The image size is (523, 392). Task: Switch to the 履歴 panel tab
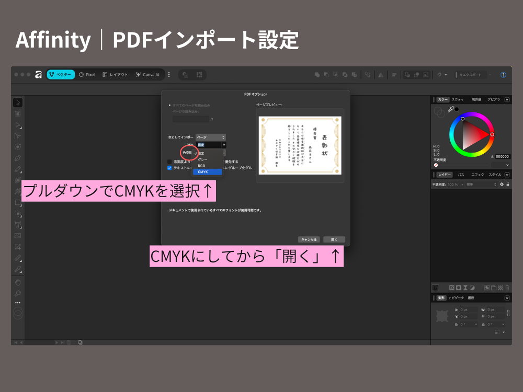click(x=471, y=298)
